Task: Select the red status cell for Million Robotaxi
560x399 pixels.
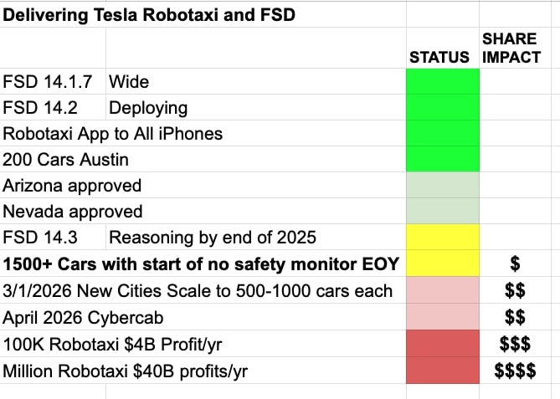Action: [x=442, y=368]
